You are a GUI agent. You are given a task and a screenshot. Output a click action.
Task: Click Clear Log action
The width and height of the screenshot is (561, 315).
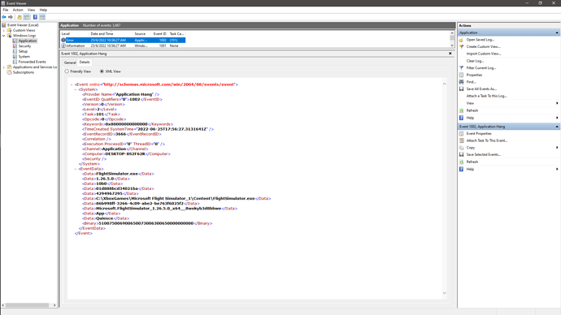pyautogui.click(x=475, y=61)
